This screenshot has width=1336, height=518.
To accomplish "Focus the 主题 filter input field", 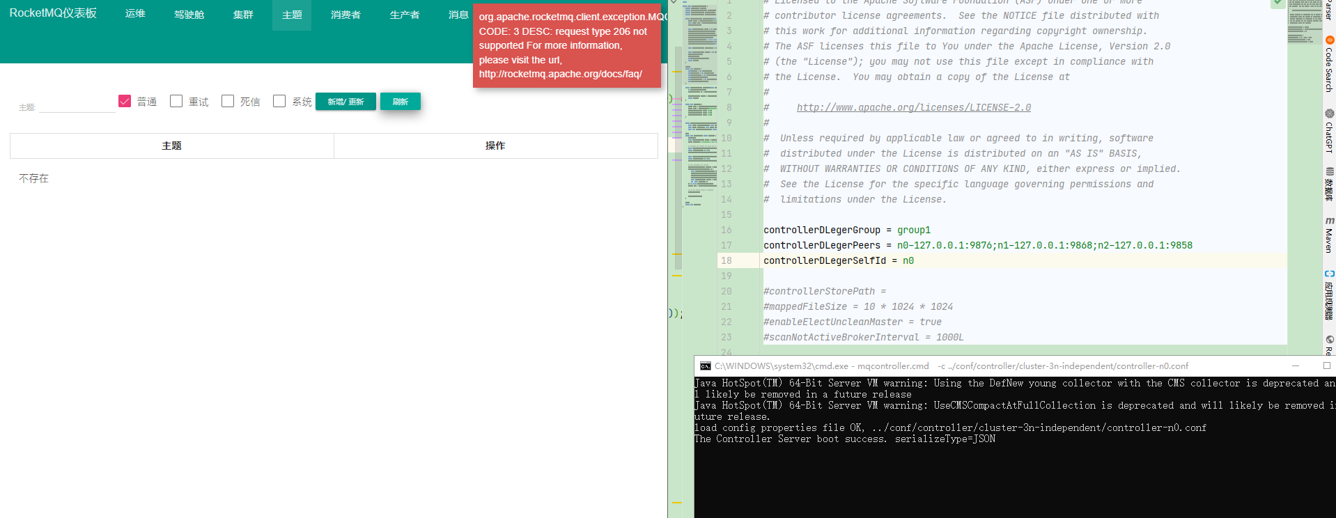I will 77,105.
